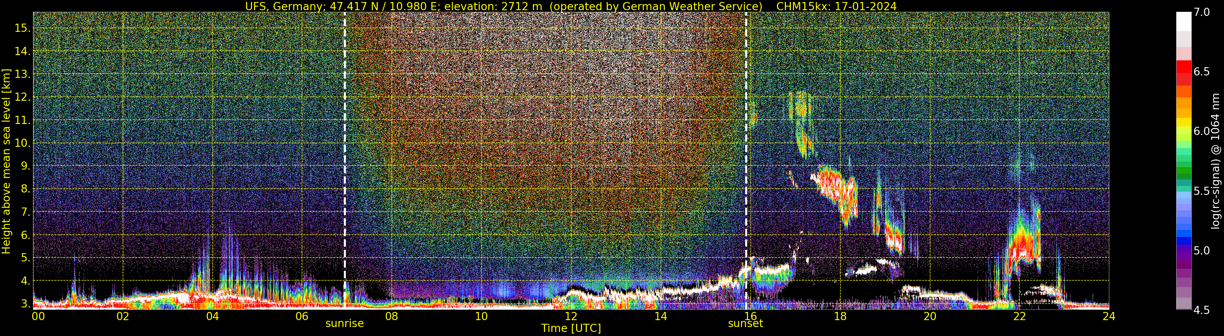
Task: Click the '10.' height tick label
Action: 22,143
